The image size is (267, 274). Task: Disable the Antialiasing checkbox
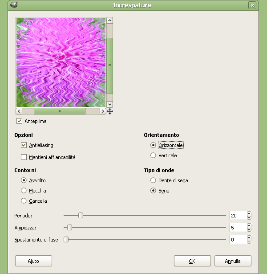click(24, 145)
